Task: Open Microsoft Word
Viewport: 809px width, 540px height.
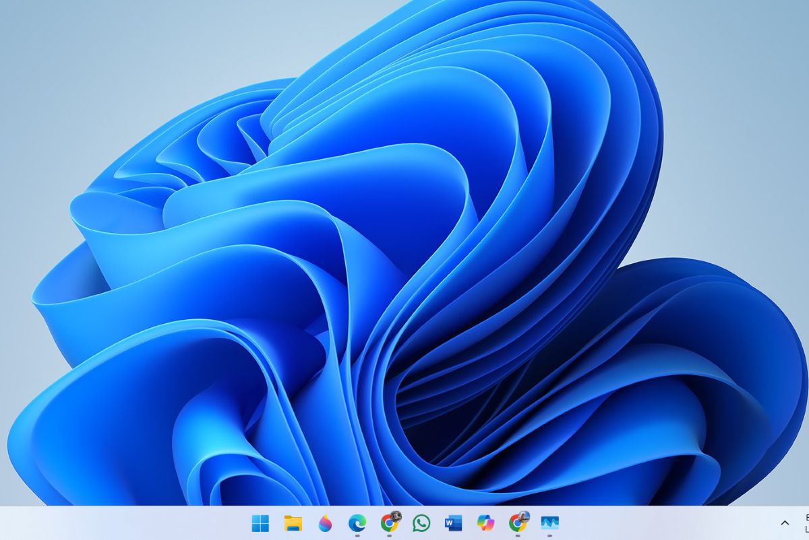Action: (453, 523)
